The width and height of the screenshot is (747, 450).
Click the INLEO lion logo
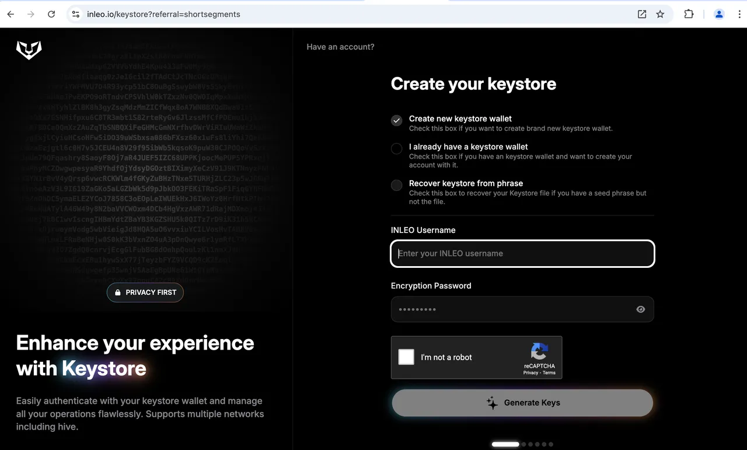(29, 50)
